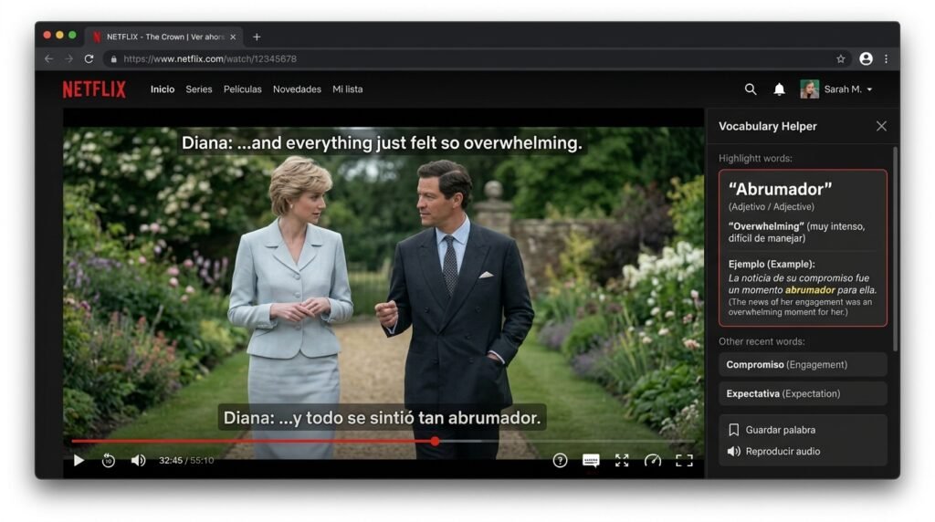The height and width of the screenshot is (522, 935).
Task: View site security lock icon
Action: [x=113, y=59]
